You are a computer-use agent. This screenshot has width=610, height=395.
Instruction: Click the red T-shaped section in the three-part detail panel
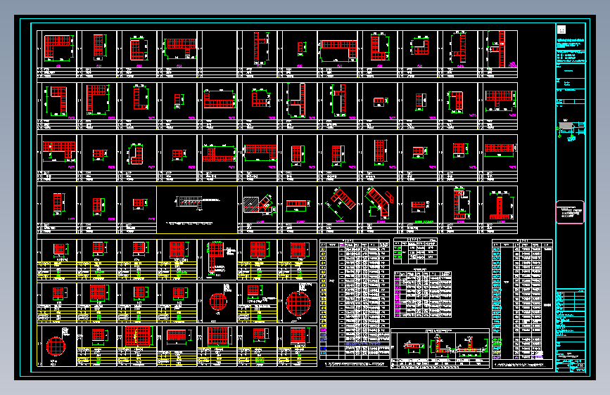coord(471,346)
